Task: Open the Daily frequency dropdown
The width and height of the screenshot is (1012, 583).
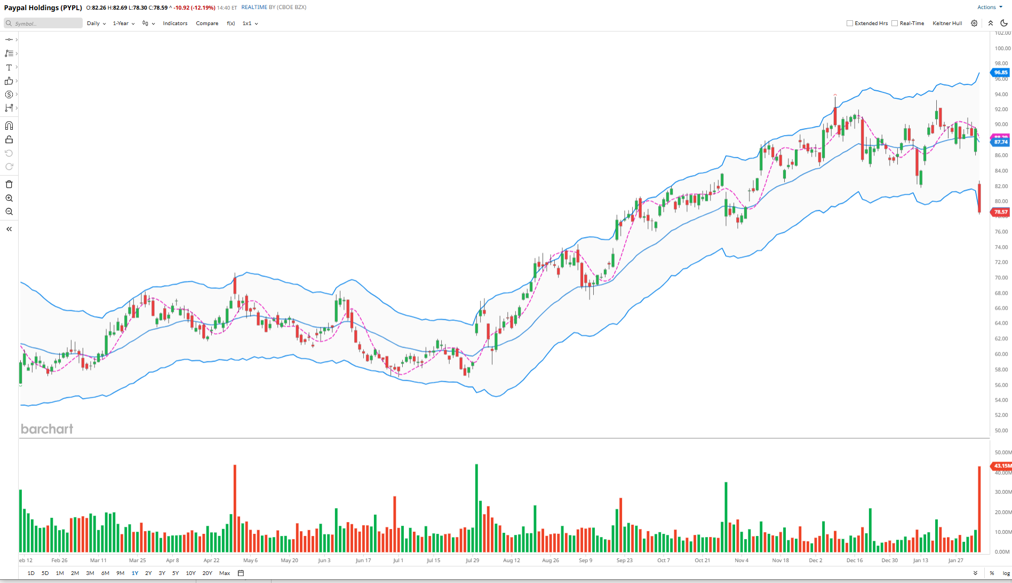Action: [x=96, y=23]
